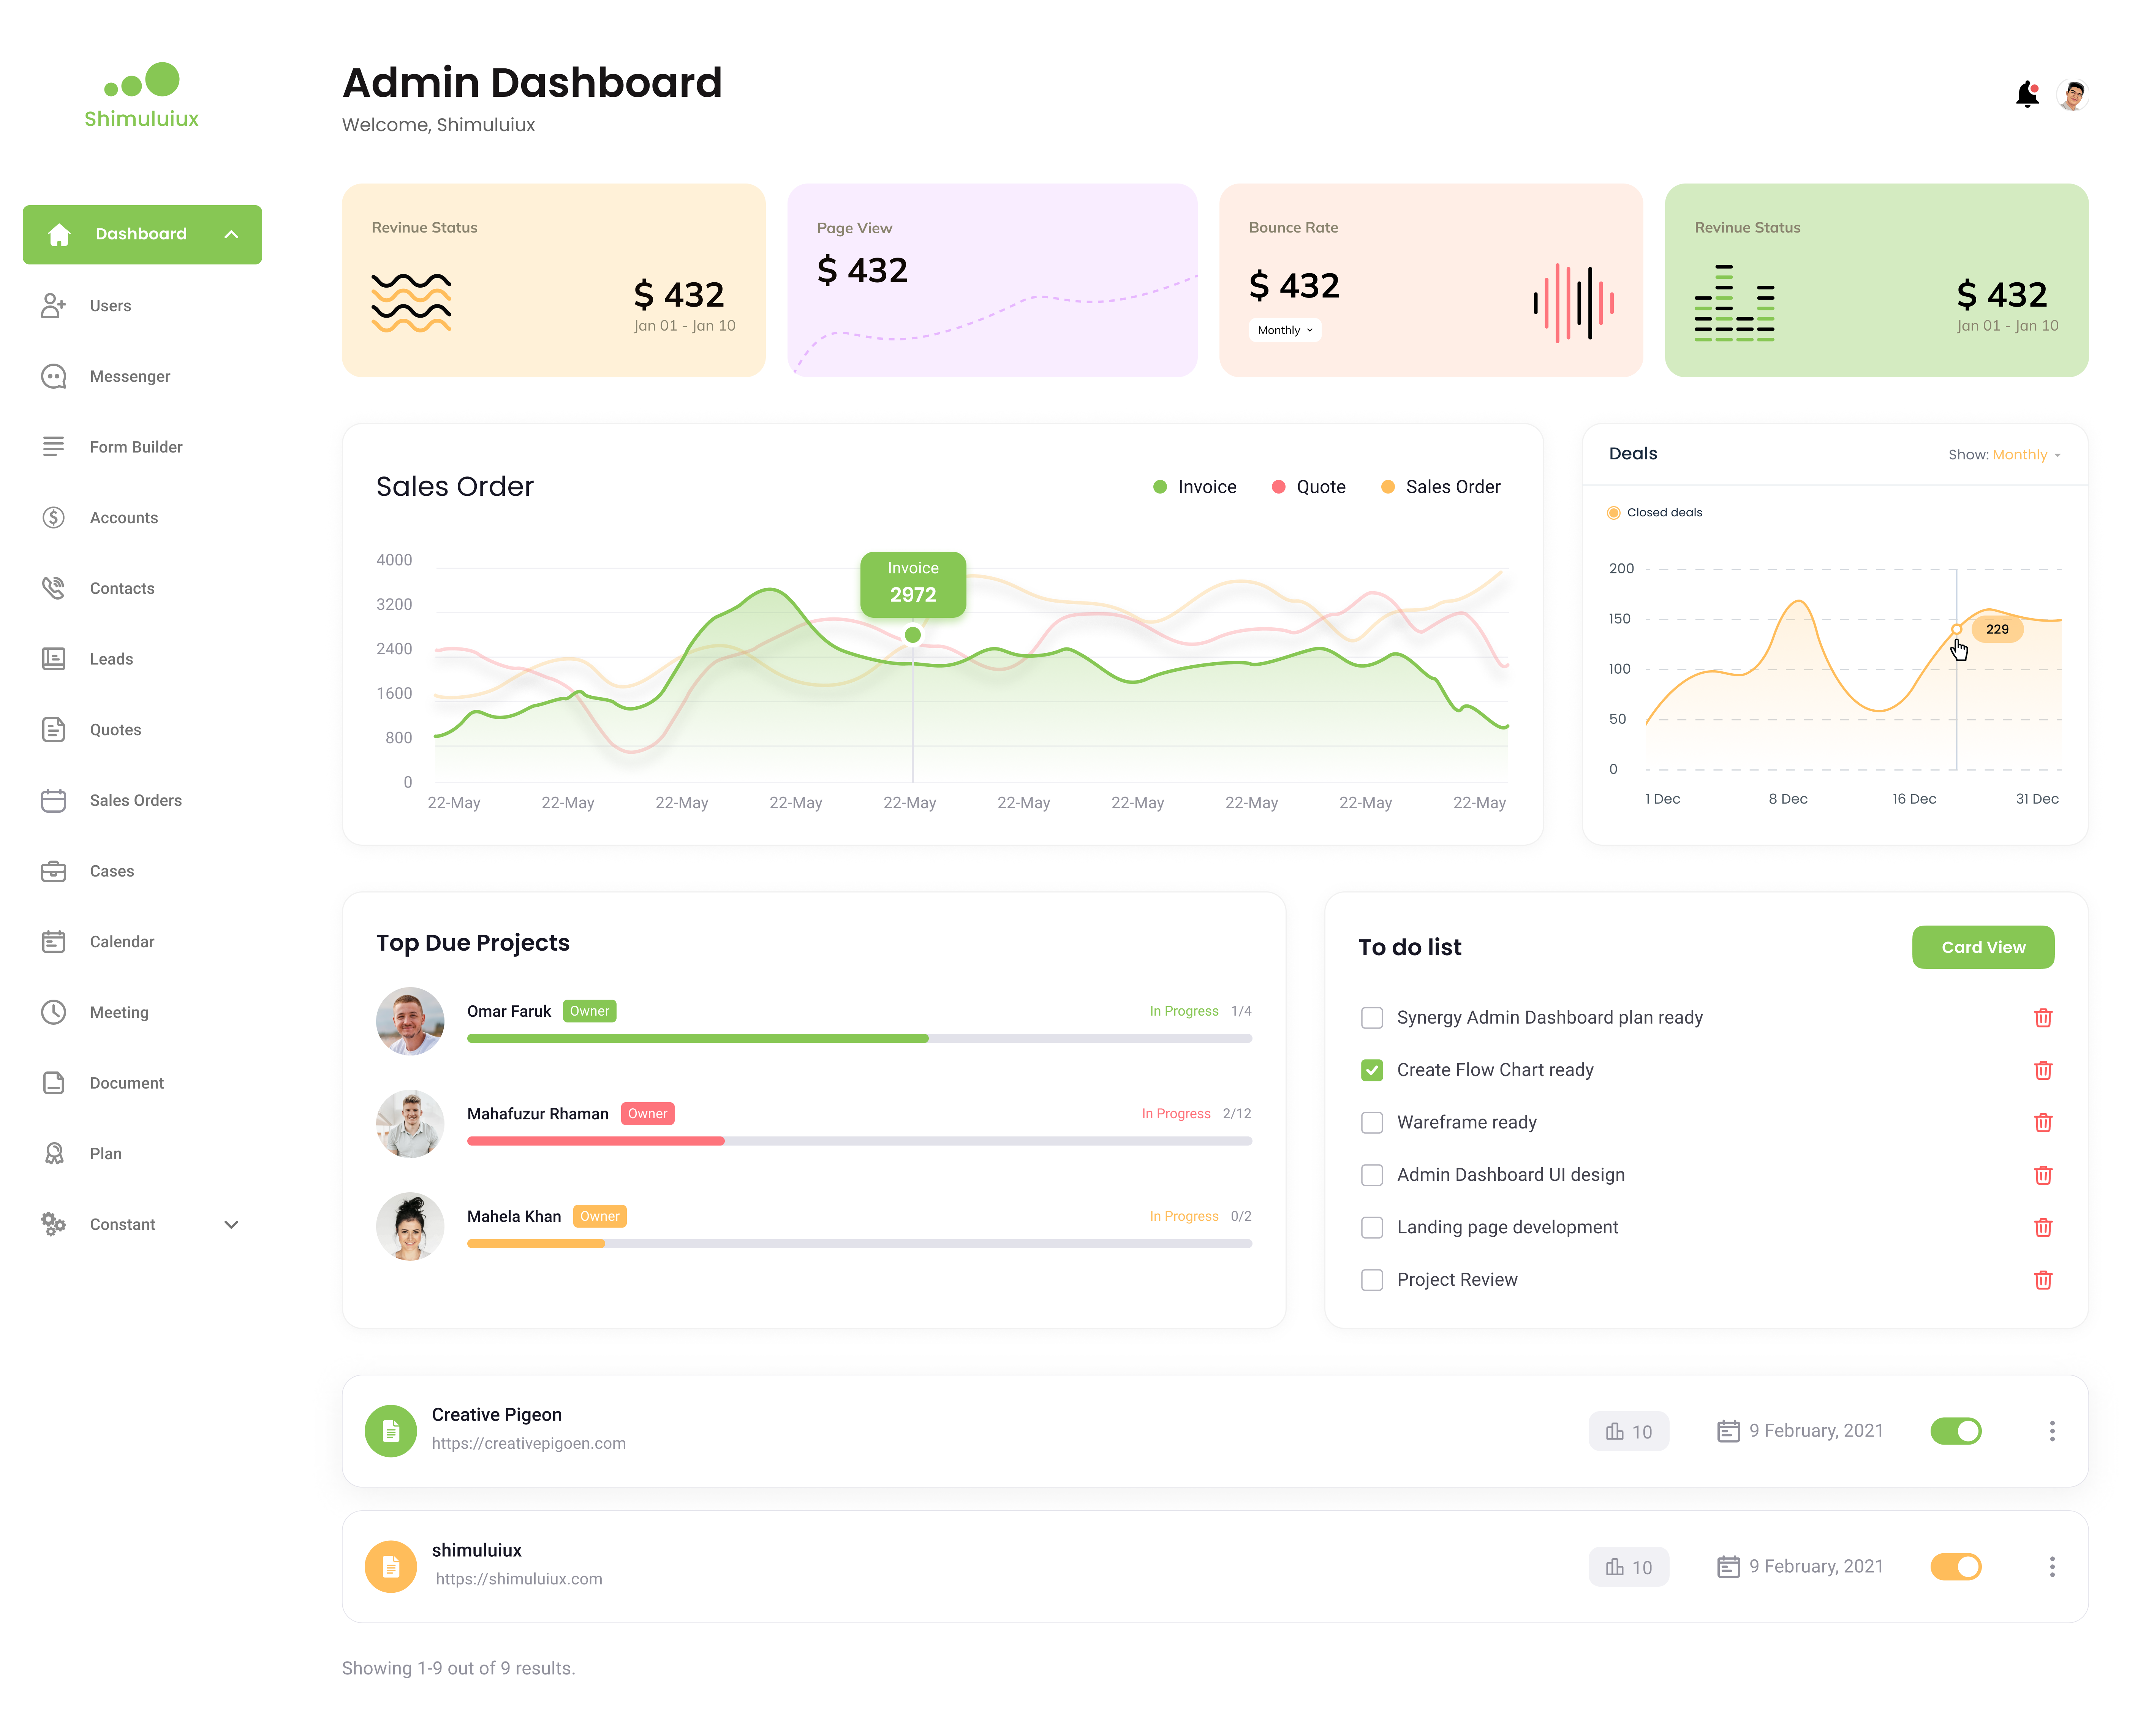Collapse the Dashboard menu chevron
This screenshot has height=1736, width=2146.
(231, 234)
